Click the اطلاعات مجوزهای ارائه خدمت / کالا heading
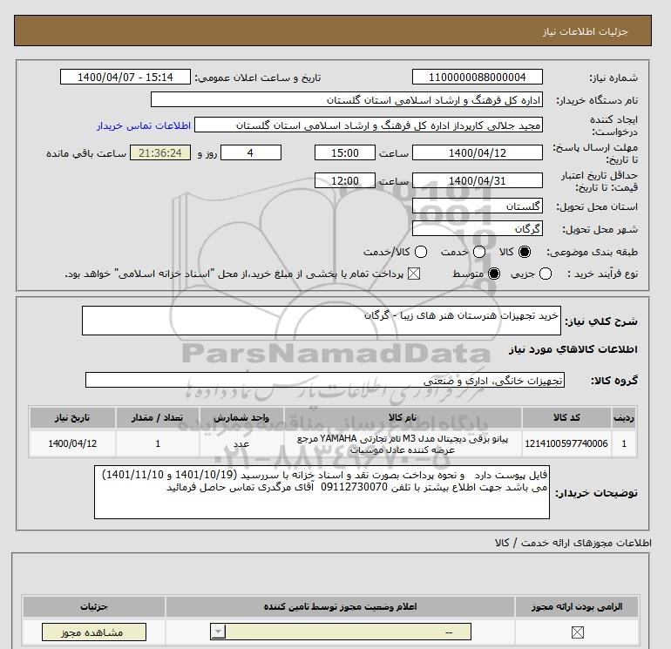 click(x=573, y=543)
